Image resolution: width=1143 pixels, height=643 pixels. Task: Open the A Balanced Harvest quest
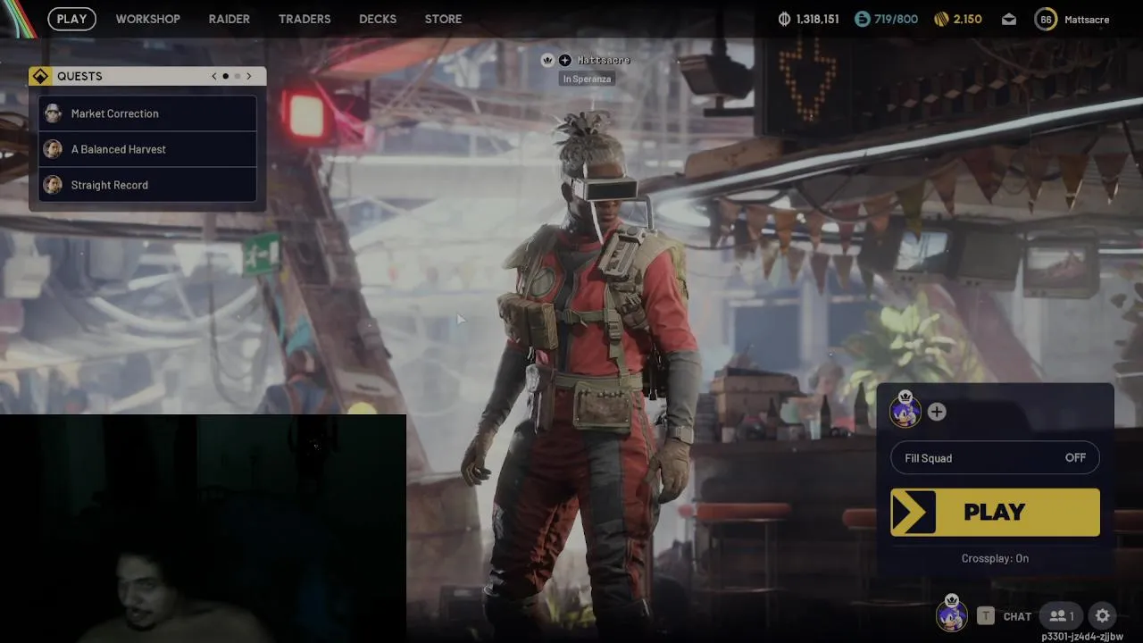[148, 149]
